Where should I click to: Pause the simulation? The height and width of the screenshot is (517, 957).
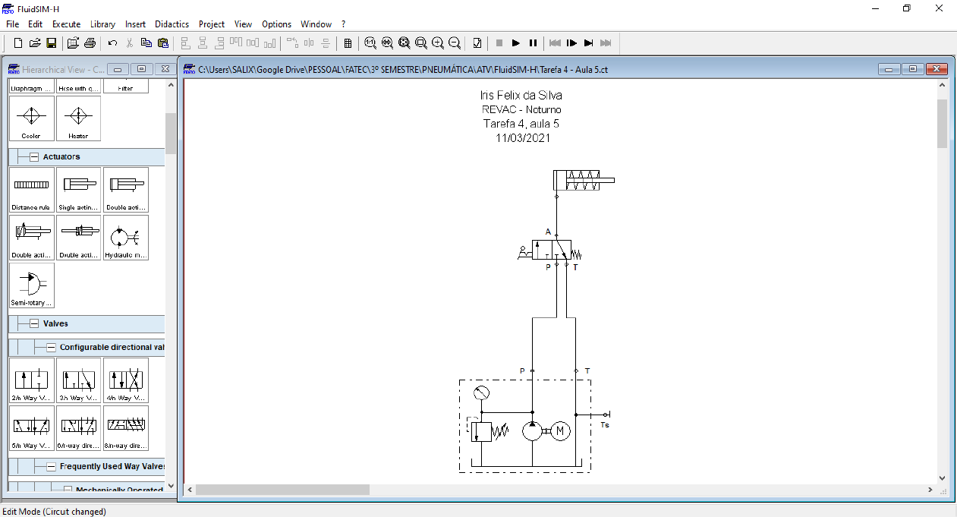[x=533, y=43]
